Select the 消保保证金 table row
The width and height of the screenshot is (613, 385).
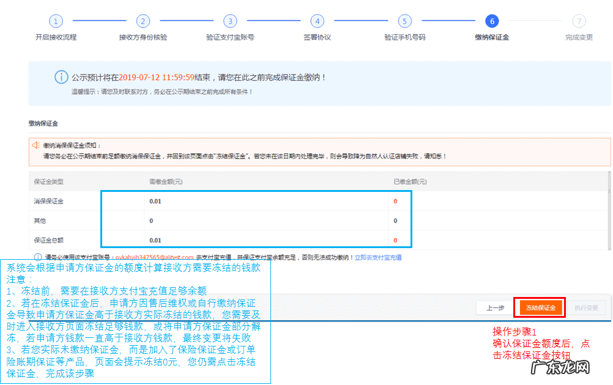48,200
